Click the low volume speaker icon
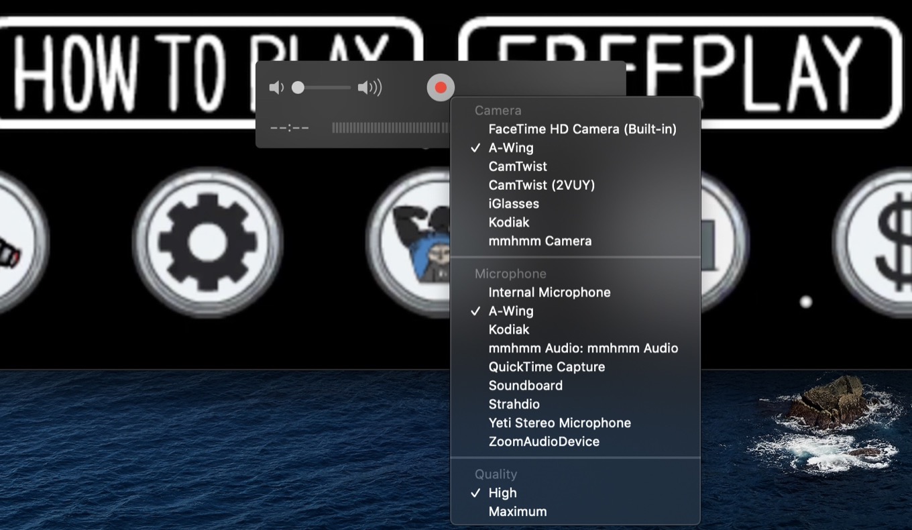The width and height of the screenshot is (912, 530). click(x=277, y=87)
